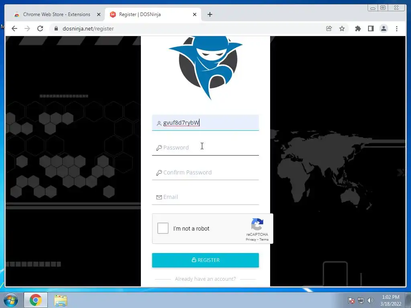Open the Chrome three-dot menu
The image size is (411, 308).
pos(397,28)
